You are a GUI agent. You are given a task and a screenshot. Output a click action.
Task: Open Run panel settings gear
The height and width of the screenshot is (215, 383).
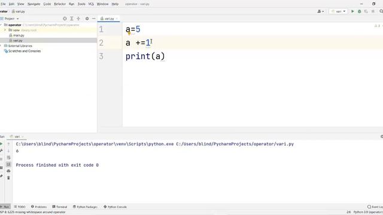click(382, 137)
